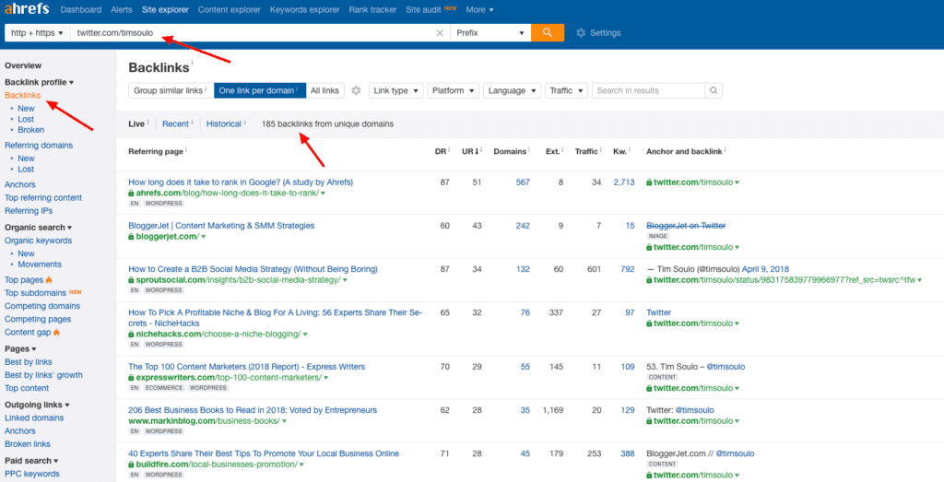
Task: Open Broken links in sidebar
Action: [x=27, y=444]
